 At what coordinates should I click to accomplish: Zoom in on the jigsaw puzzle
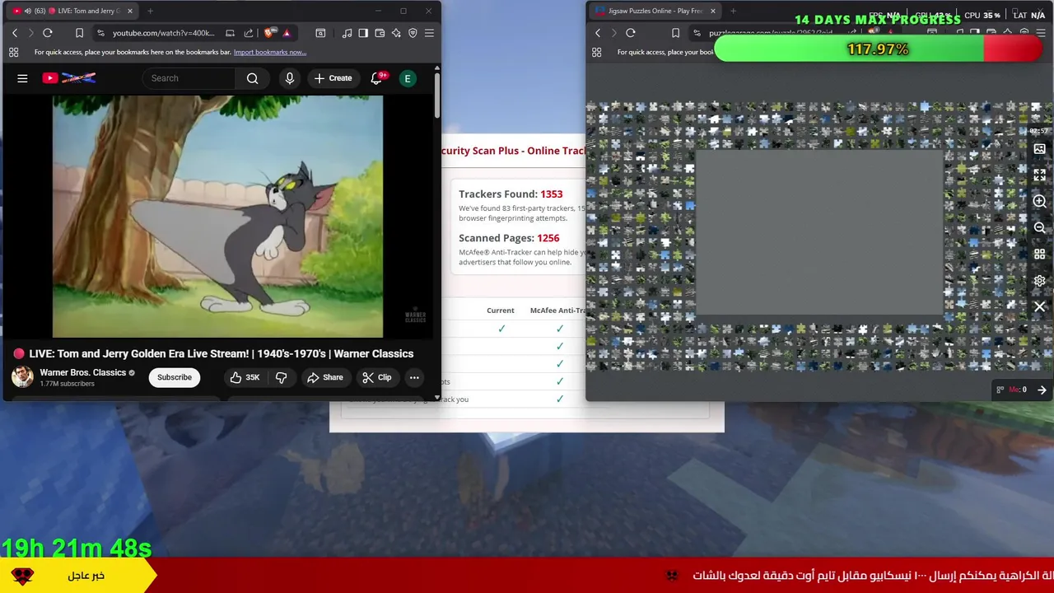[1039, 201]
